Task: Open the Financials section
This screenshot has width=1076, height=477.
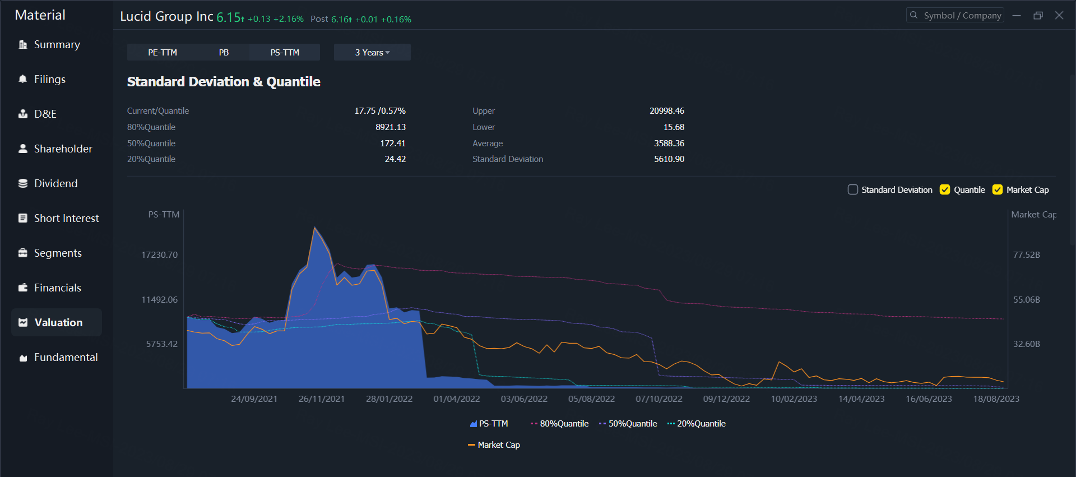Action: [x=57, y=288]
